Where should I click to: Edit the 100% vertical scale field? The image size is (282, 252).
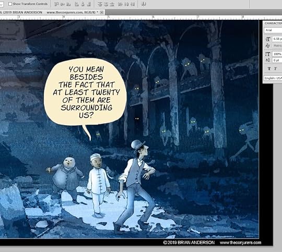point(277,54)
